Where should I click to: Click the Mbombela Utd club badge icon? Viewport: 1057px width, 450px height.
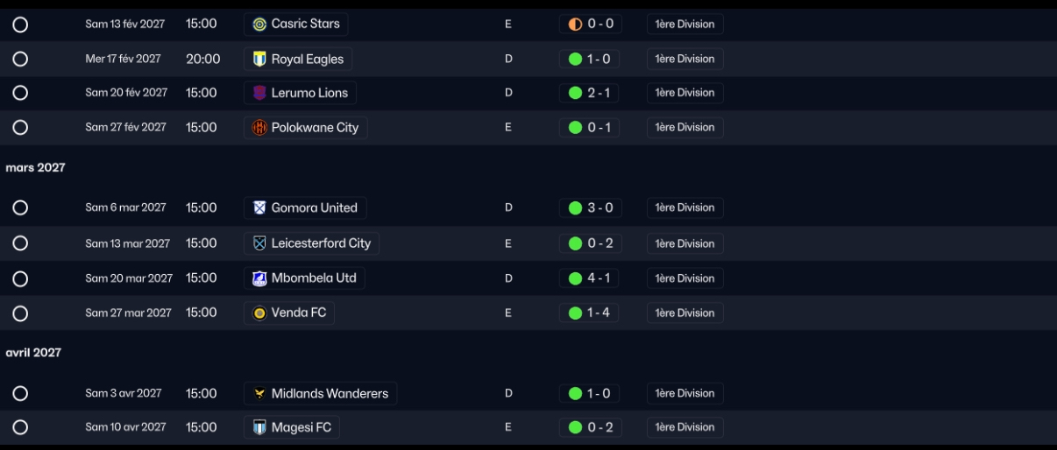coord(259,278)
